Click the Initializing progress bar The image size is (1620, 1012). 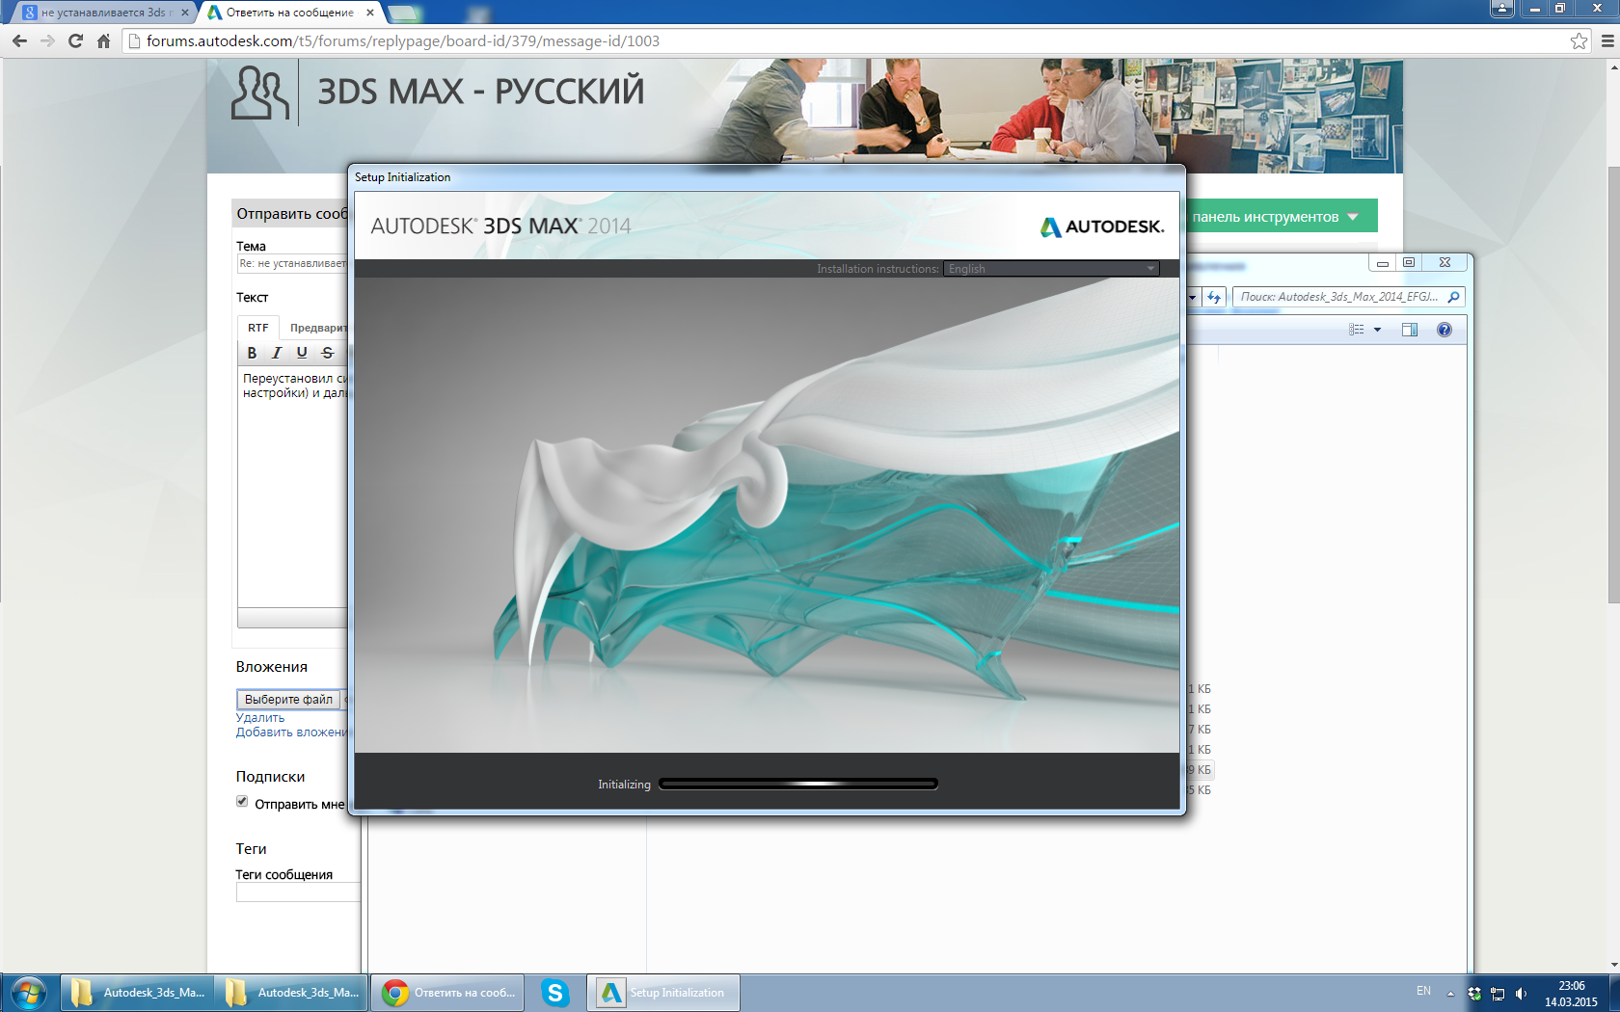pos(798,784)
